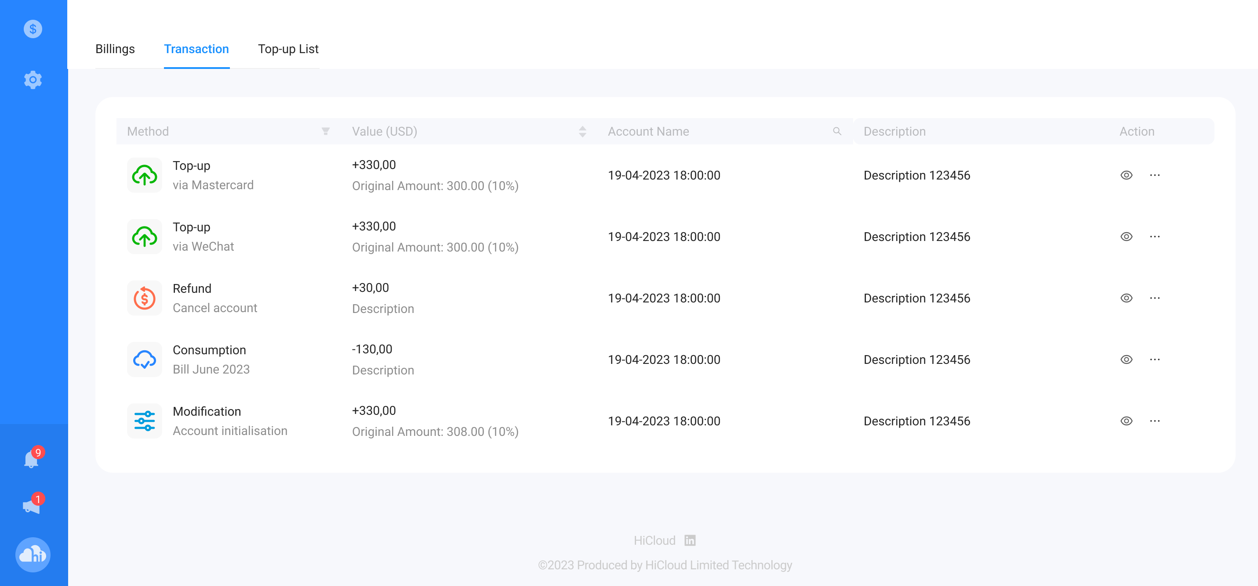Image resolution: width=1258 pixels, height=586 pixels.
Task: View details of Refund transaction
Action: [1126, 298]
